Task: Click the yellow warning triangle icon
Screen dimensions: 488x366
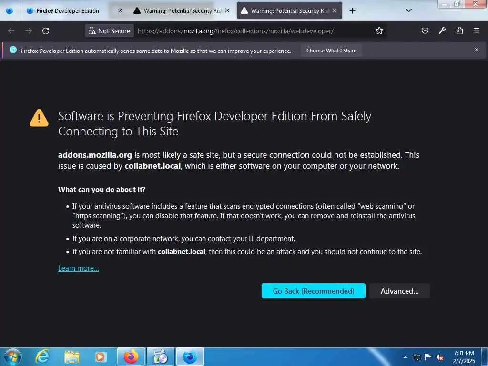Action: pyautogui.click(x=39, y=118)
